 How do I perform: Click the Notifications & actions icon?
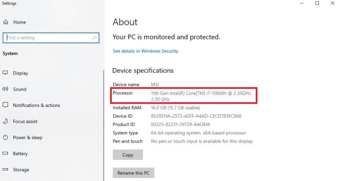[x=6, y=105]
